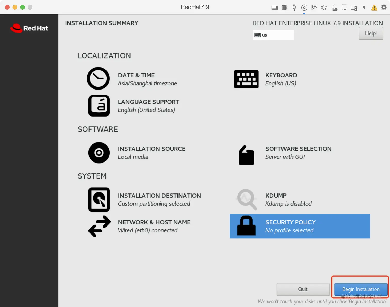Click the Quit button
Screen dimensions: 390x307
[303, 289]
